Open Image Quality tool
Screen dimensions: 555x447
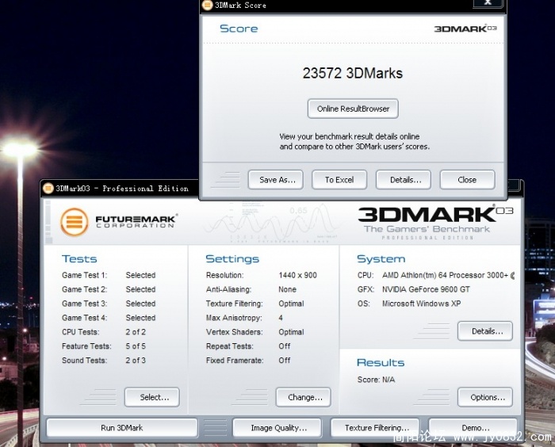pos(277,428)
